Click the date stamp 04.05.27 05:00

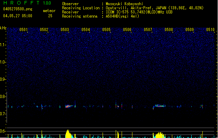(18, 16)
